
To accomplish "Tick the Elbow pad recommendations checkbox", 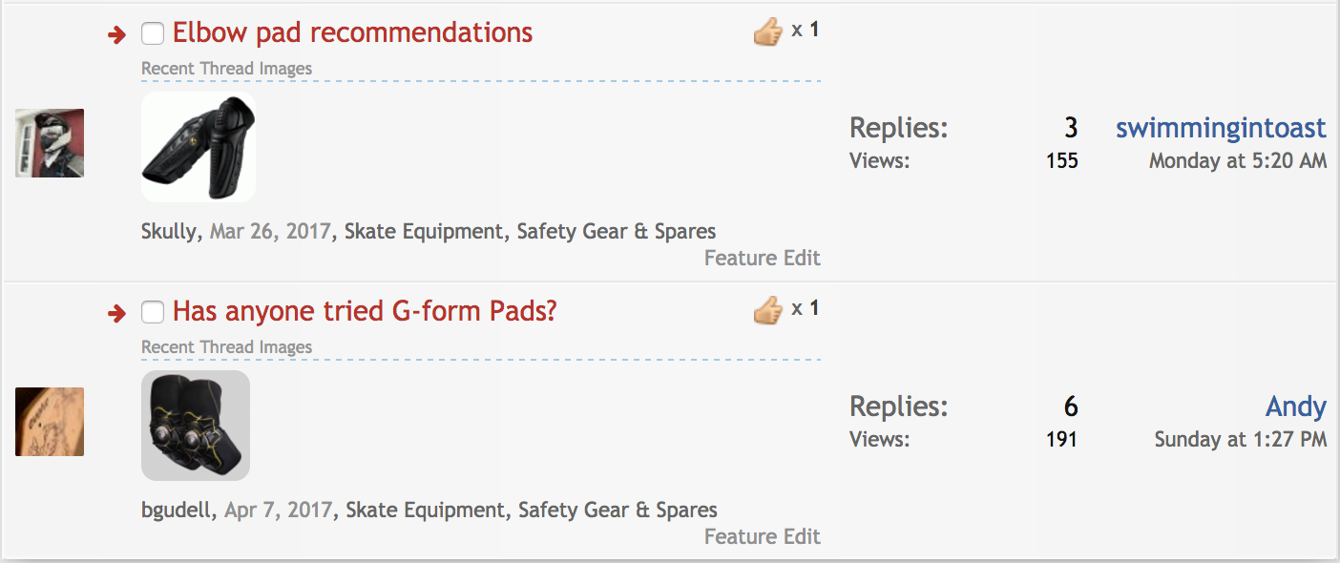I will click(153, 34).
